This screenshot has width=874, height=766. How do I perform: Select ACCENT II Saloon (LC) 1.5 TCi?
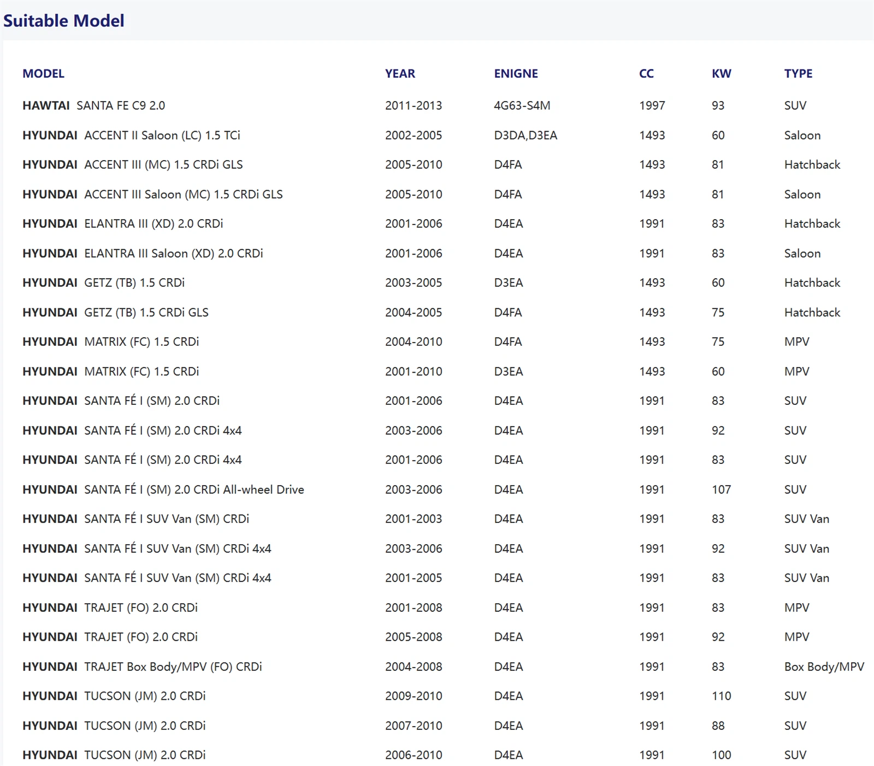pos(162,135)
